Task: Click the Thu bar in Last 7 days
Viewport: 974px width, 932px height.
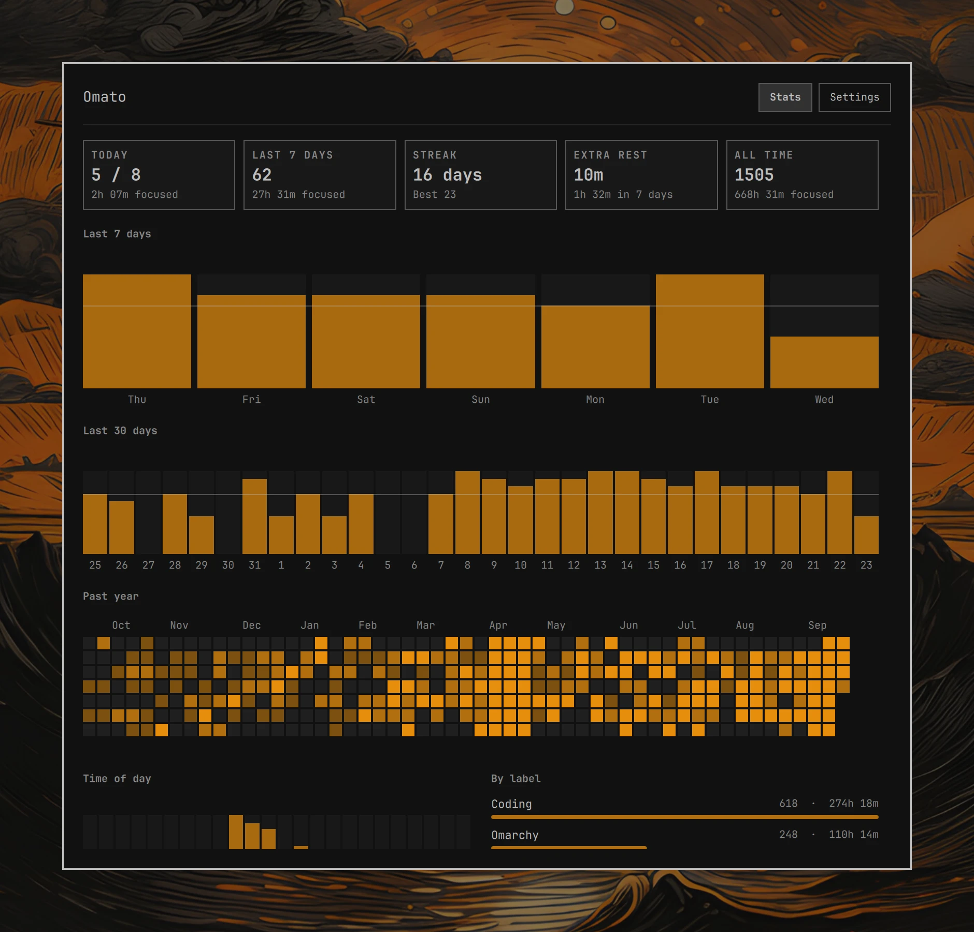Action: coord(137,331)
